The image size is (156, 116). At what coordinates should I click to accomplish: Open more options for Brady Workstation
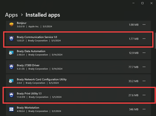[x=144, y=109]
